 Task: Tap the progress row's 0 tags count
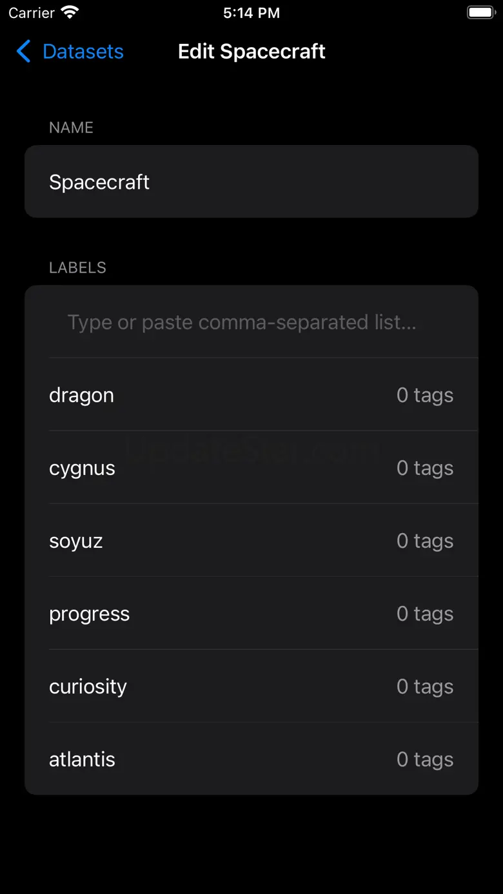(x=425, y=614)
